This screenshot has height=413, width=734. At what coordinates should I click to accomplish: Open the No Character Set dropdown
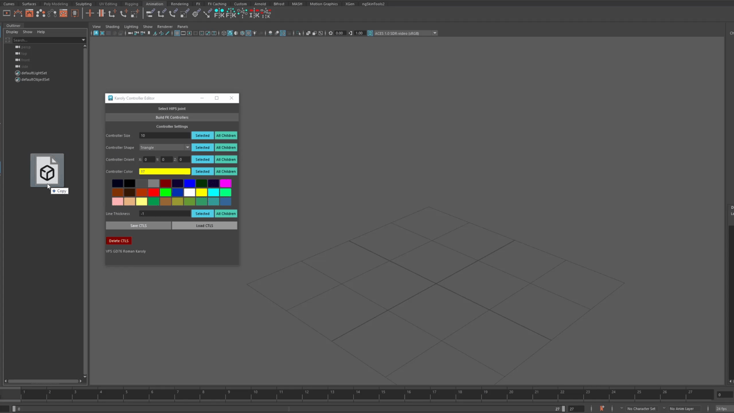[x=641, y=408]
